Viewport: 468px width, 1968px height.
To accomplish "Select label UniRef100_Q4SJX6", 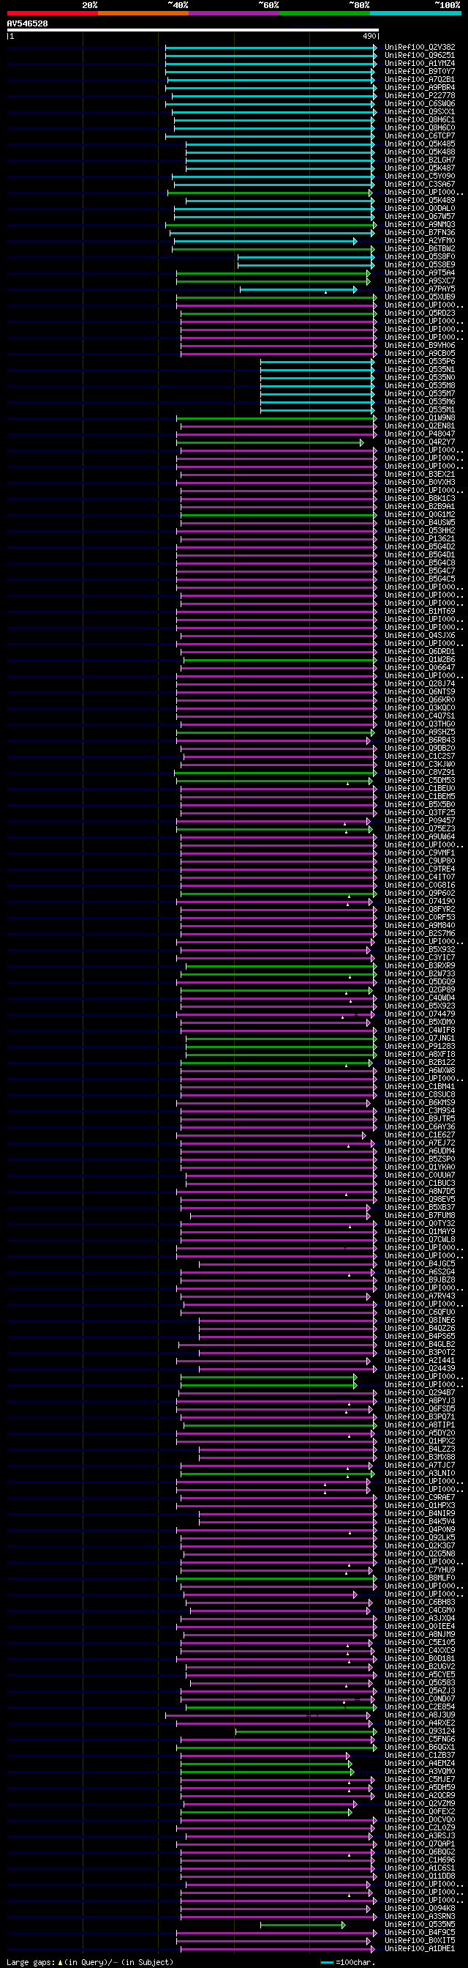I will (420, 636).
